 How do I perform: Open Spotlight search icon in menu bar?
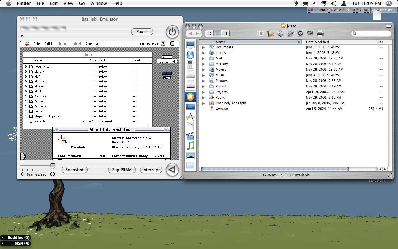tap(389, 3)
